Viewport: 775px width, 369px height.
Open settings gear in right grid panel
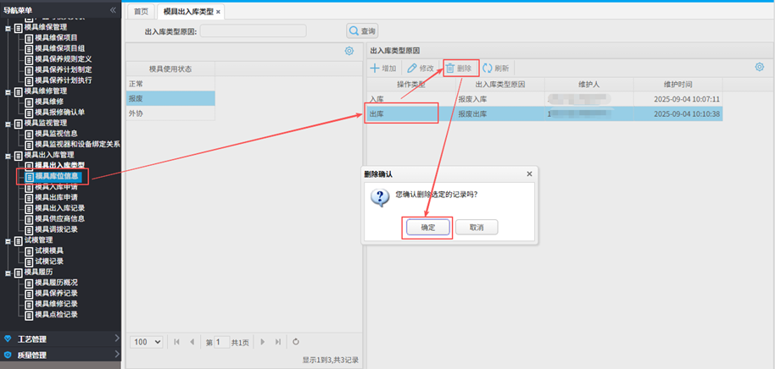tap(760, 67)
